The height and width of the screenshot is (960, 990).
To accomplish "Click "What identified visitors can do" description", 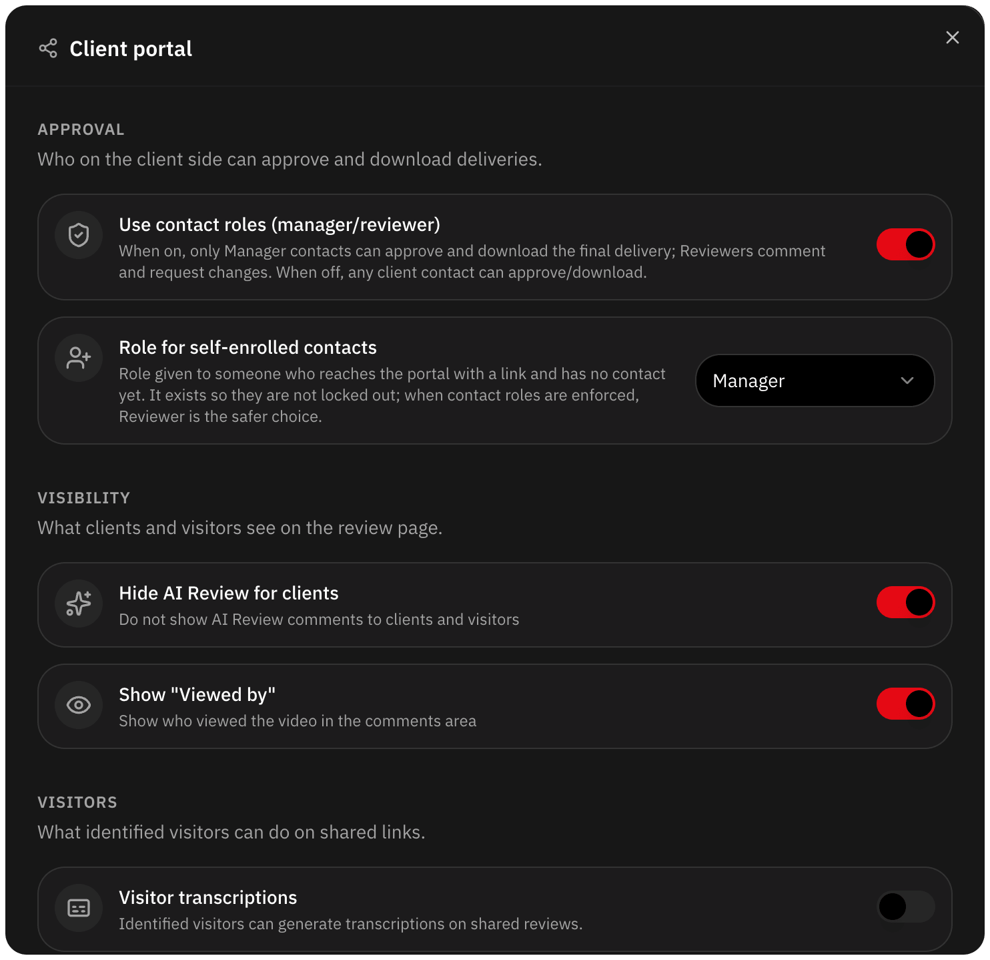I will pyautogui.click(x=231, y=832).
